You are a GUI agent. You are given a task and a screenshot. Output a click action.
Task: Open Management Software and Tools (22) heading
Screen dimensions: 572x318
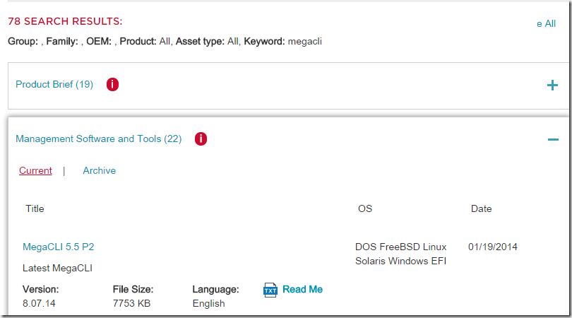(x=98, y=139)
